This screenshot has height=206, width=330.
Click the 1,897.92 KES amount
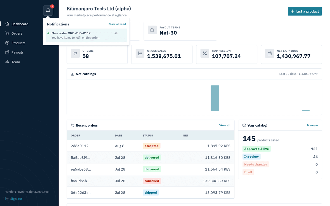219,146
